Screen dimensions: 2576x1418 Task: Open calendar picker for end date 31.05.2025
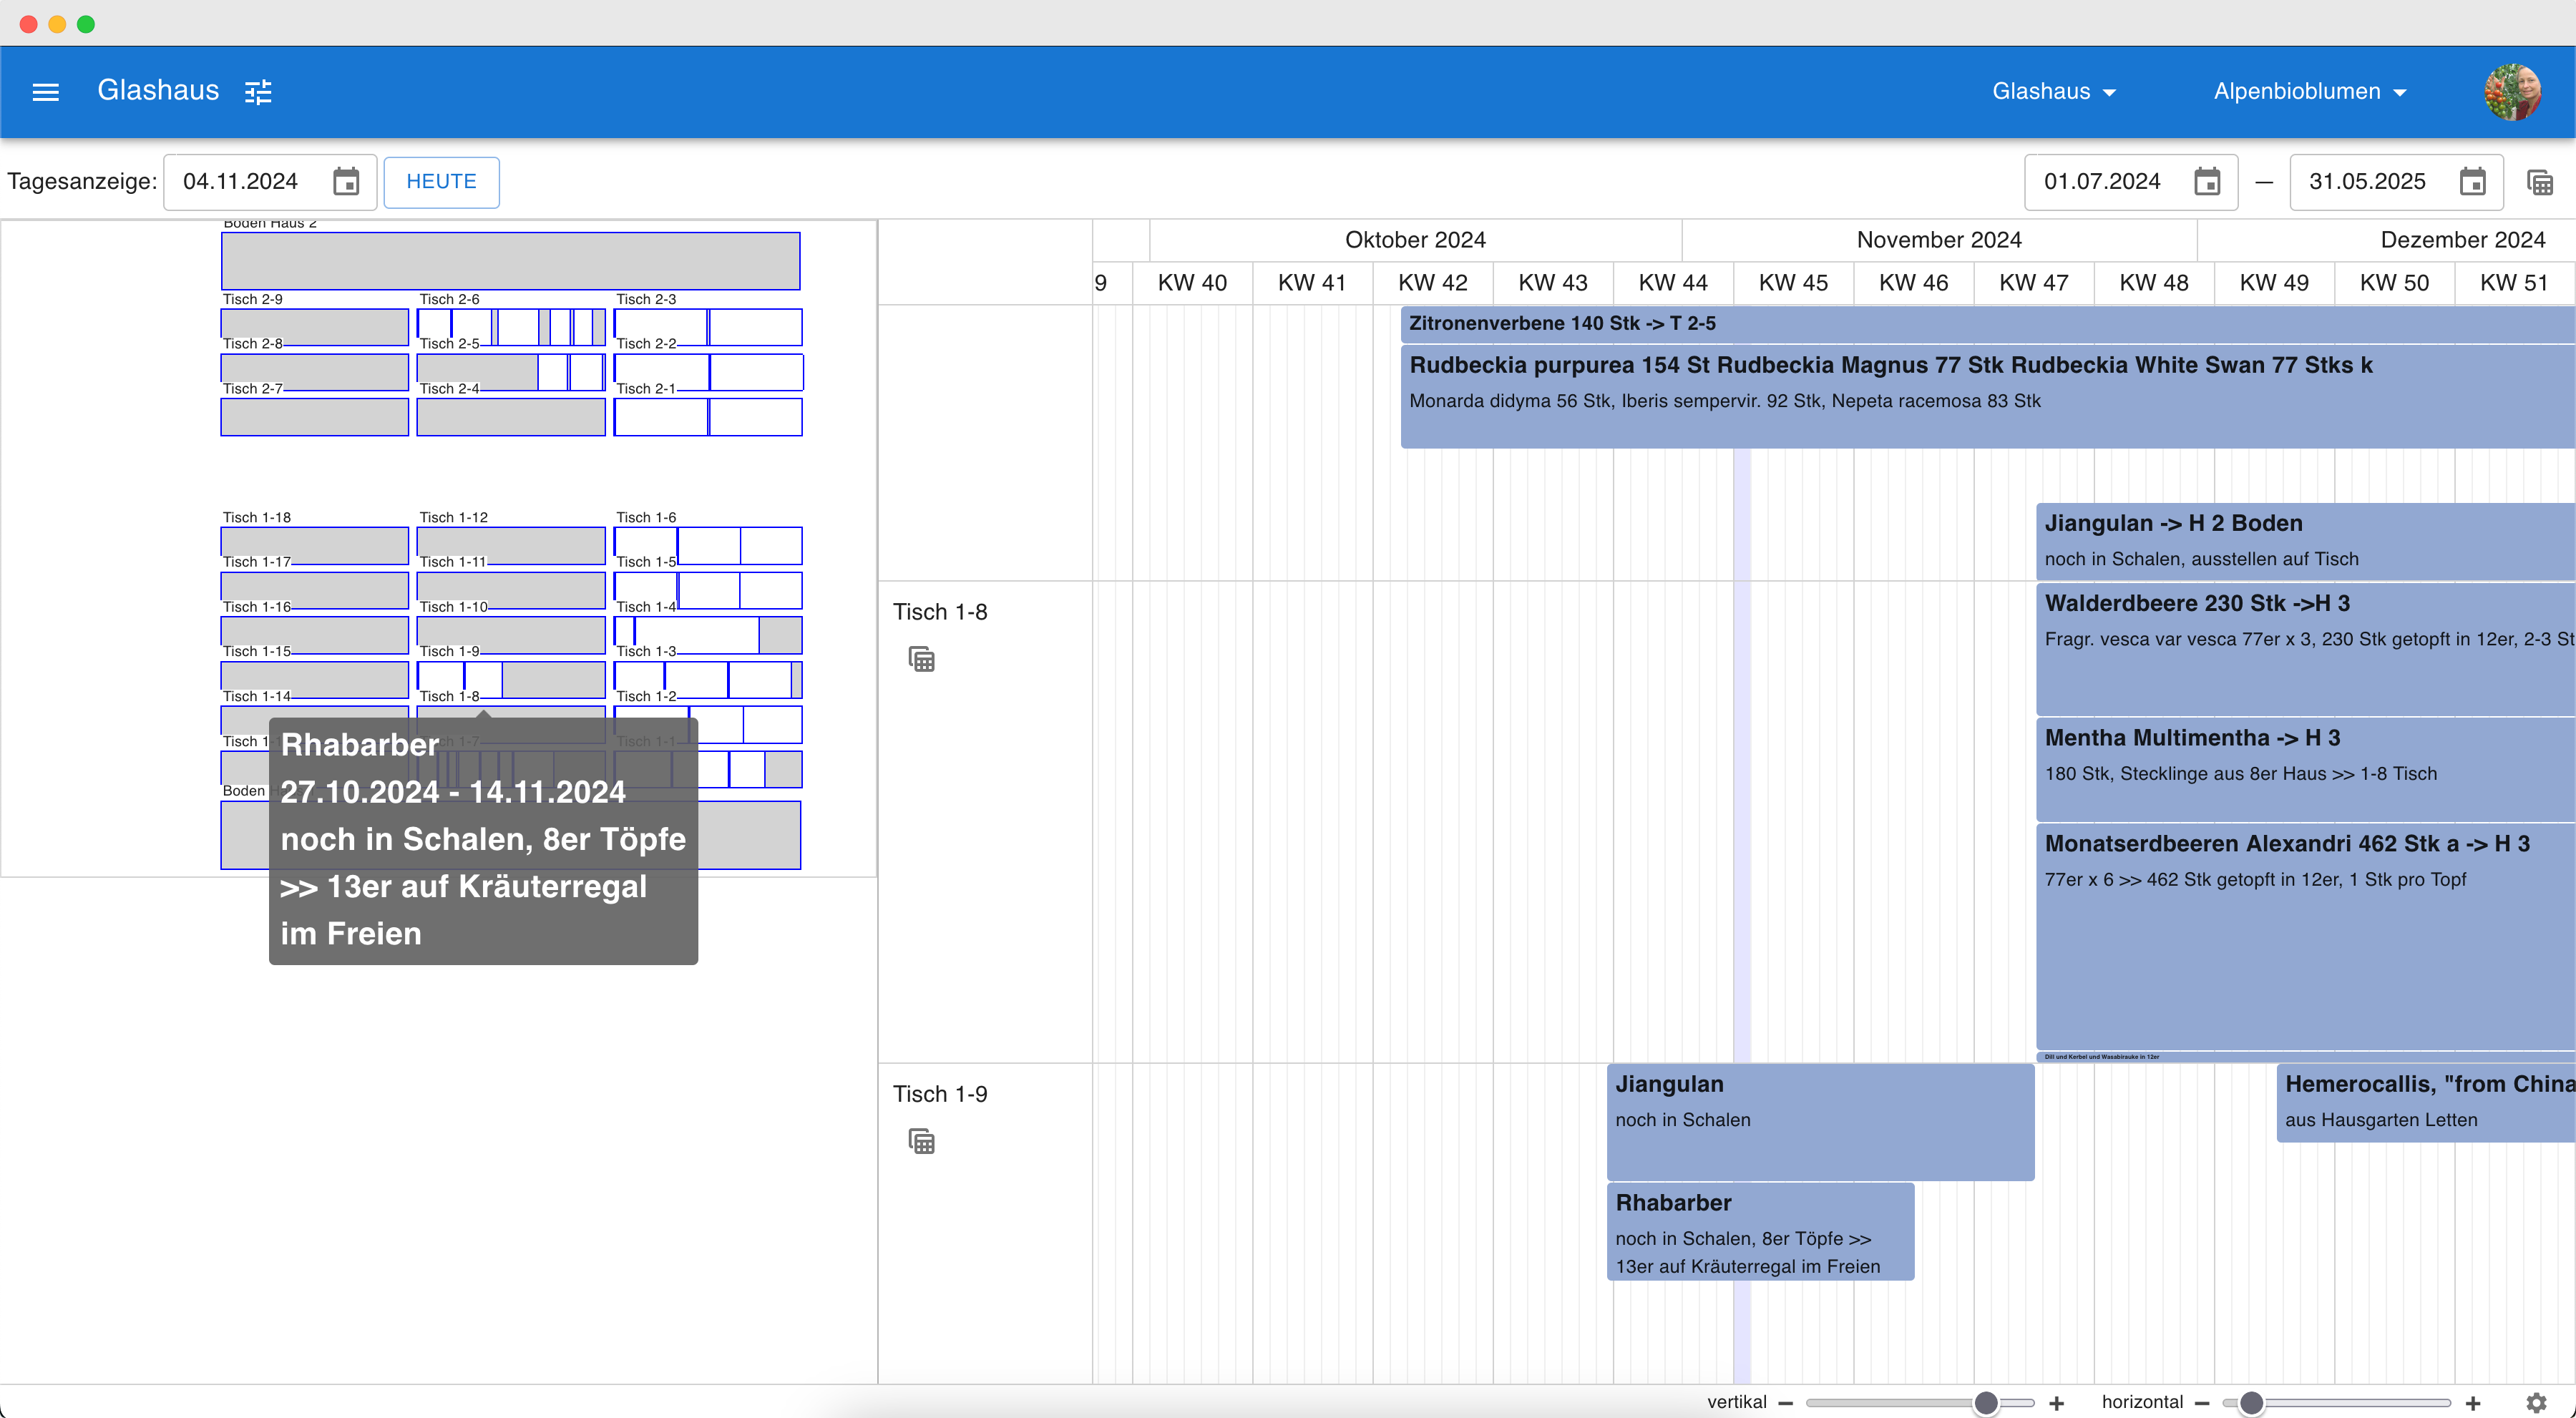(x=2472, y=182)
